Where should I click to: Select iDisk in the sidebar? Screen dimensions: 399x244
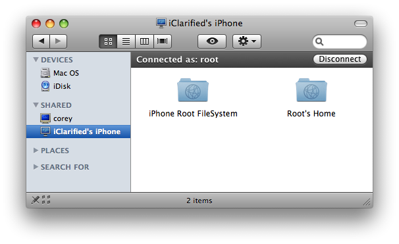[78, 86]
